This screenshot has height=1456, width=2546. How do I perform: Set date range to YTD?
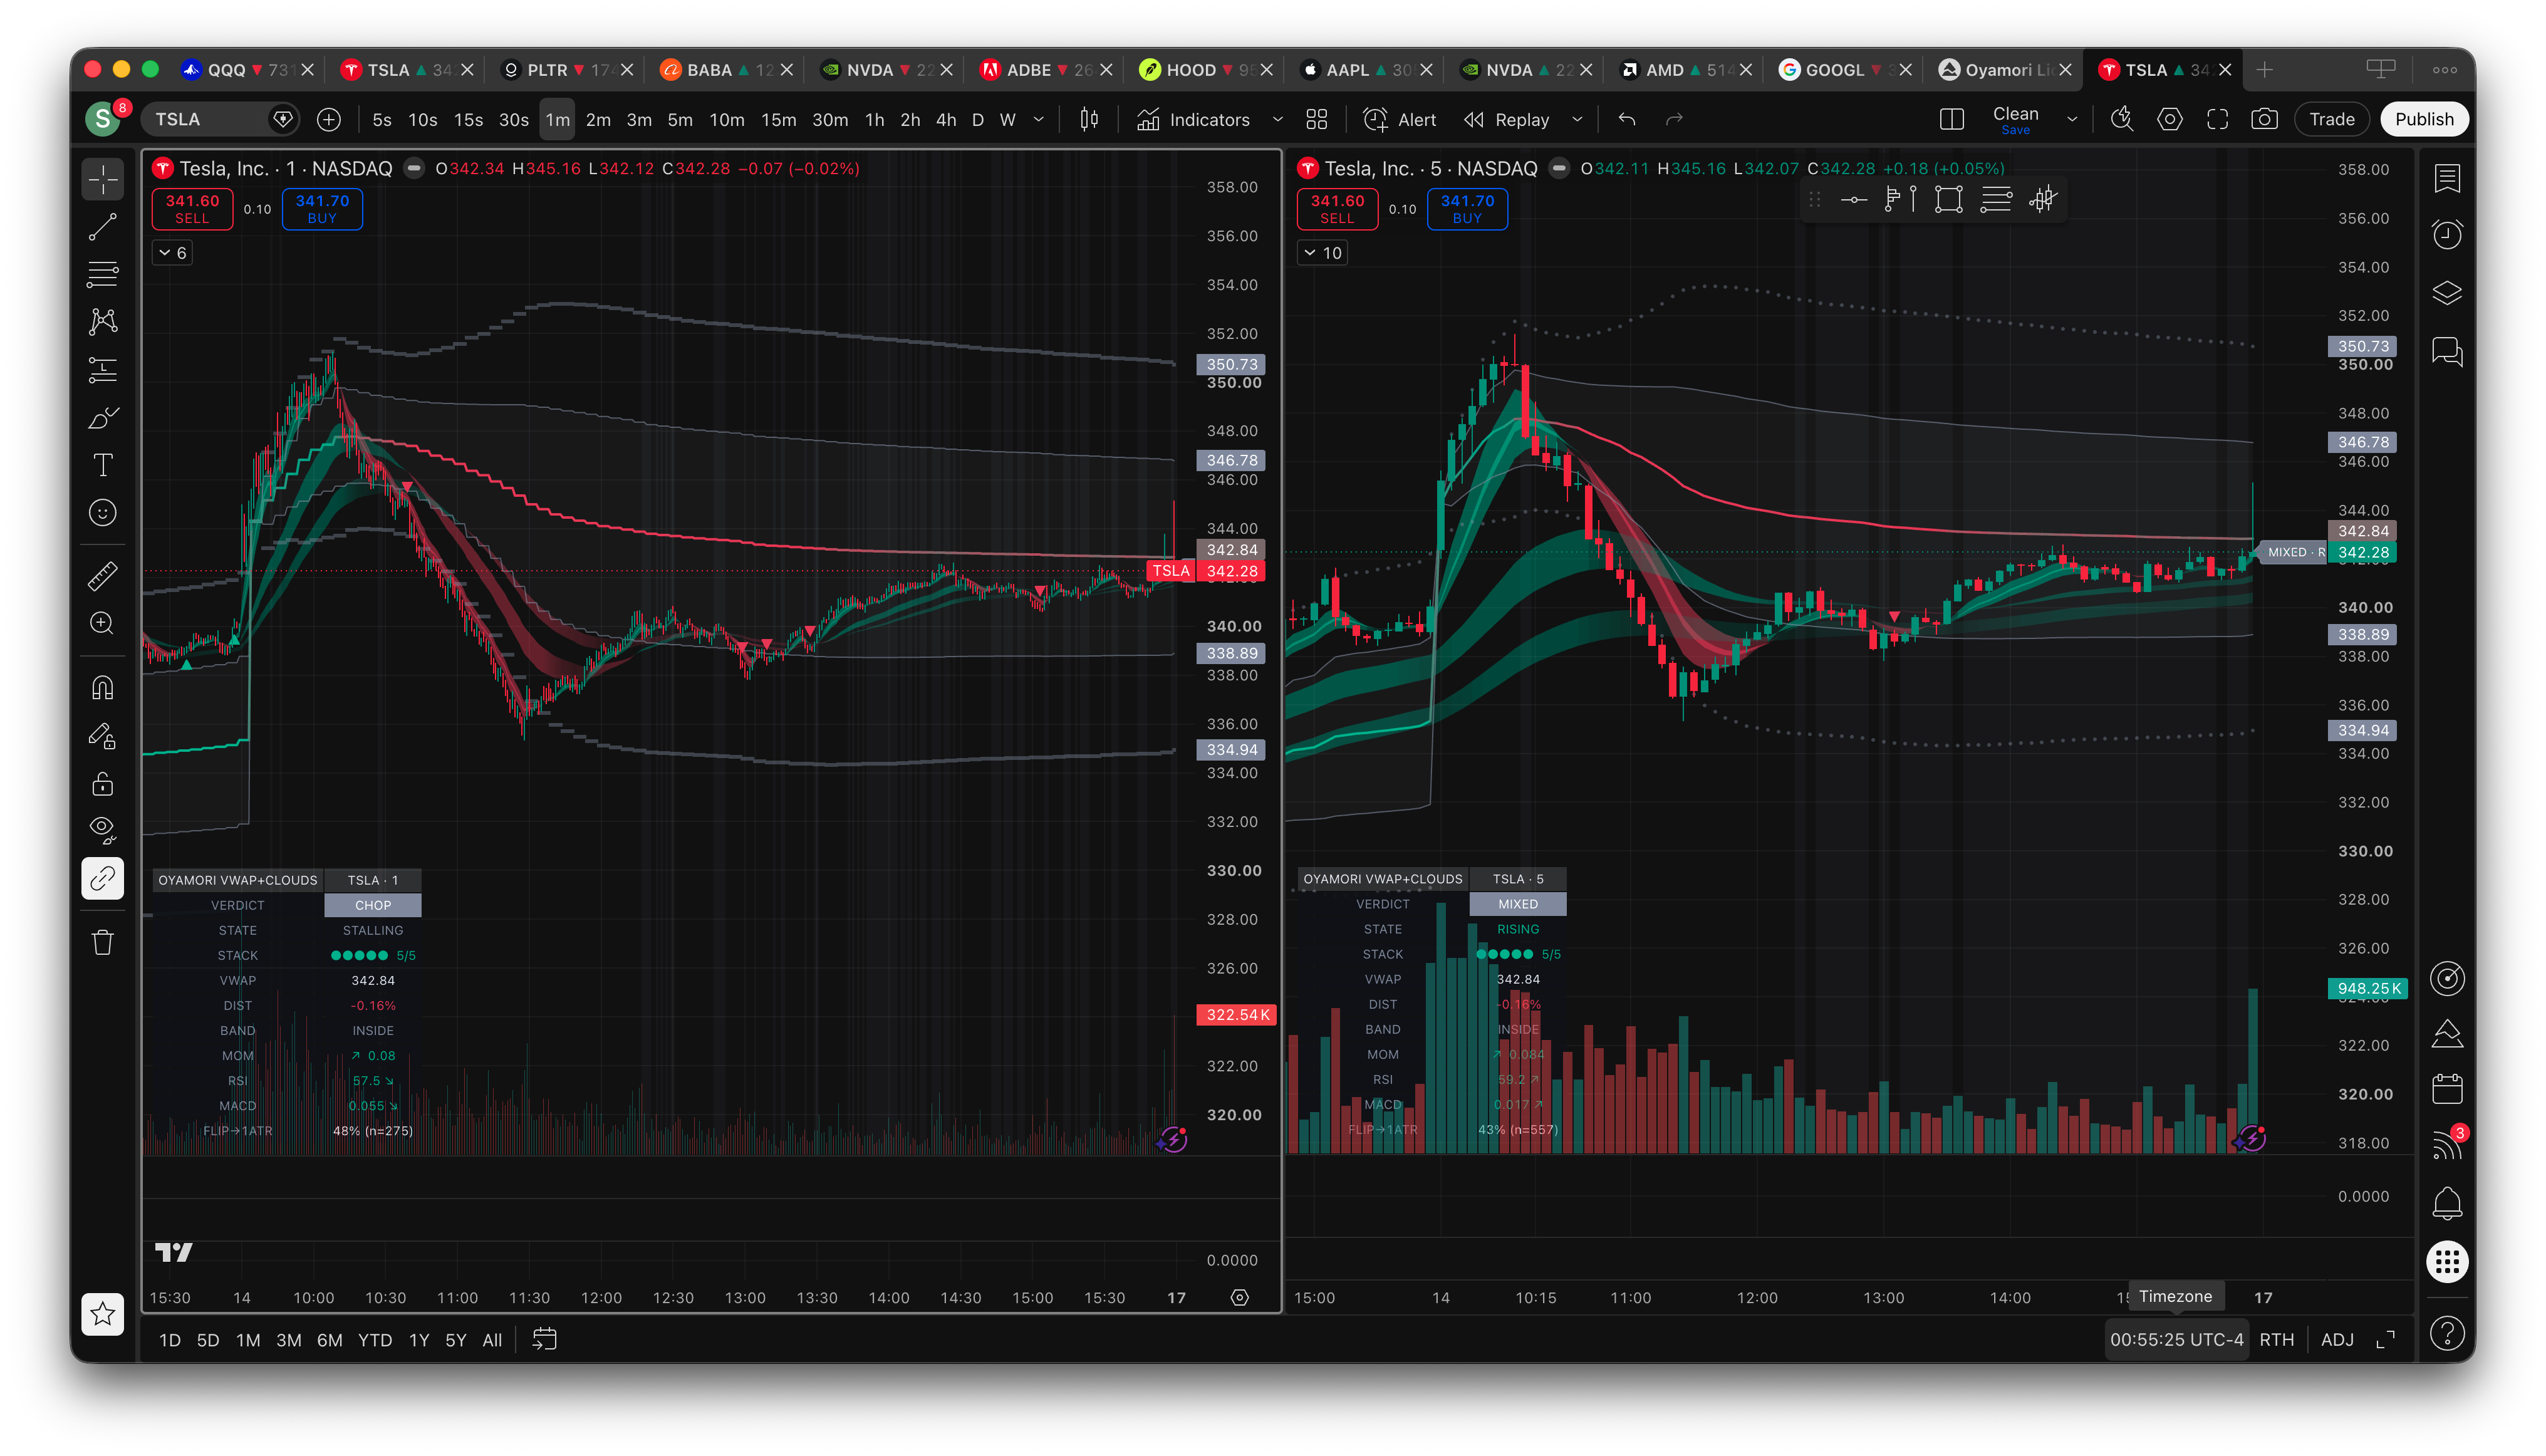(x=375, y=1340)
